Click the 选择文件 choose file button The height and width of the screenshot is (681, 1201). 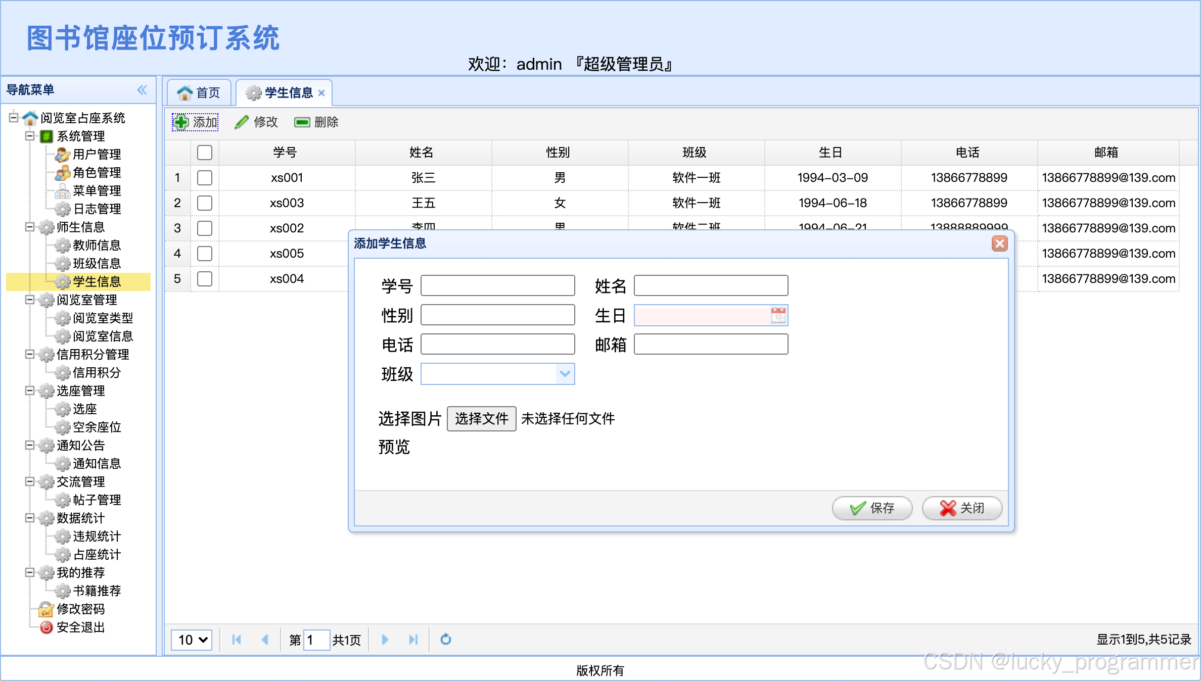click(x=481, y=418)
